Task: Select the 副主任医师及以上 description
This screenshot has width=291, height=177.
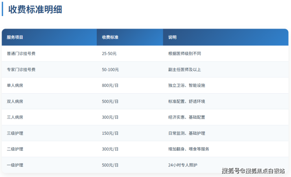Action: tap(184, 69)
